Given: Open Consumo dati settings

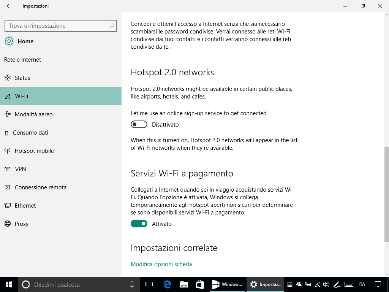Looking at the screenshot, I should point(61,133).
